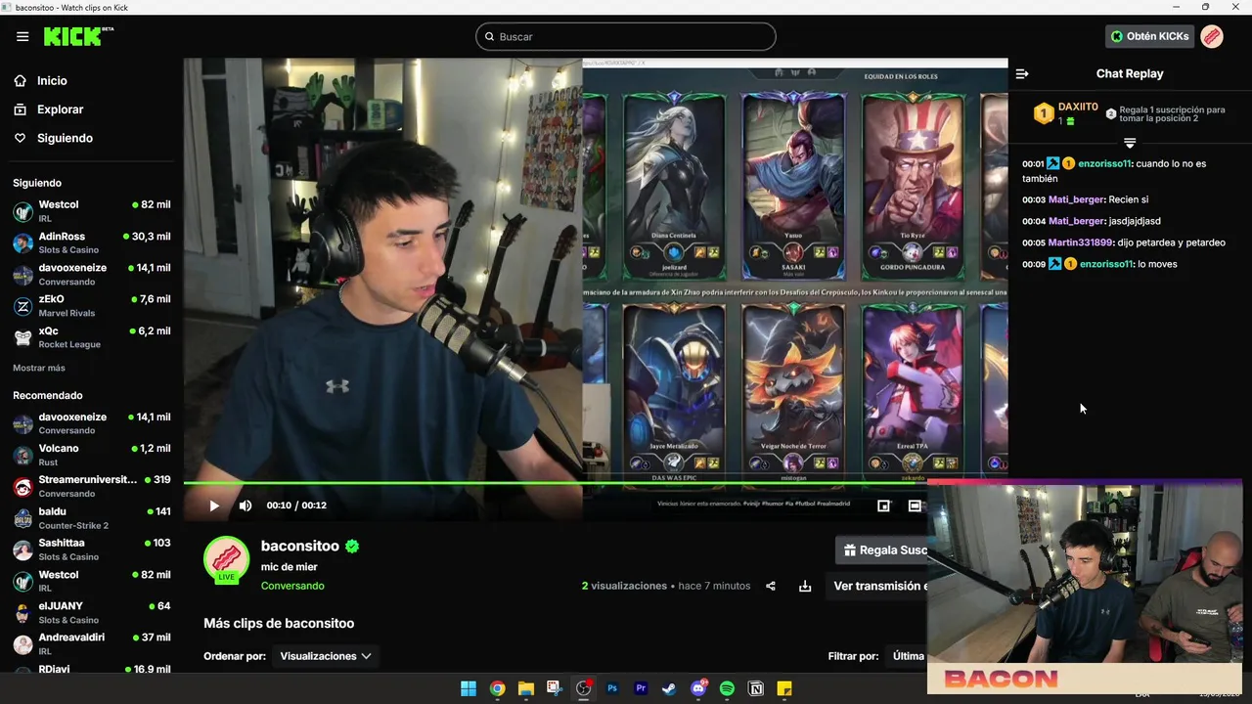Click the verified badge next to baconsitoo
The height and width of the screenshot is (704, 1252).
tap(352, 547)
